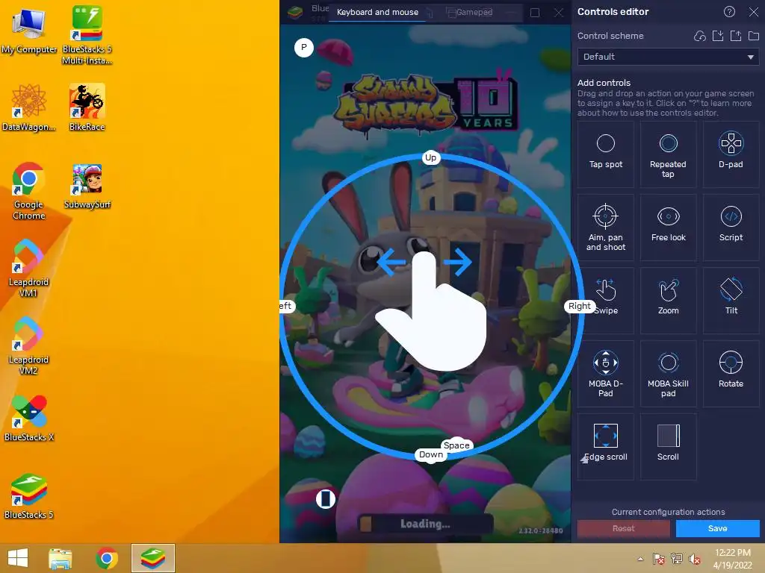Open Chrome from the taskbar
765x573 pixels.
click(107, 558)
